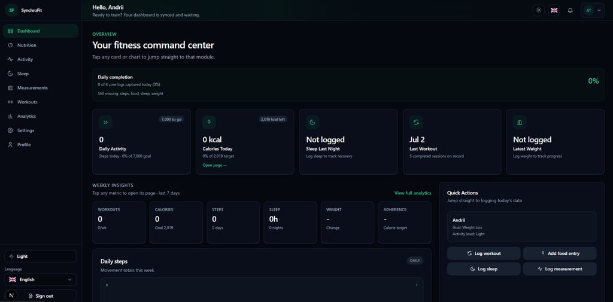Click the Next.js N badge icon
This screenshot has height=302, width=613.
coord(11,296)
